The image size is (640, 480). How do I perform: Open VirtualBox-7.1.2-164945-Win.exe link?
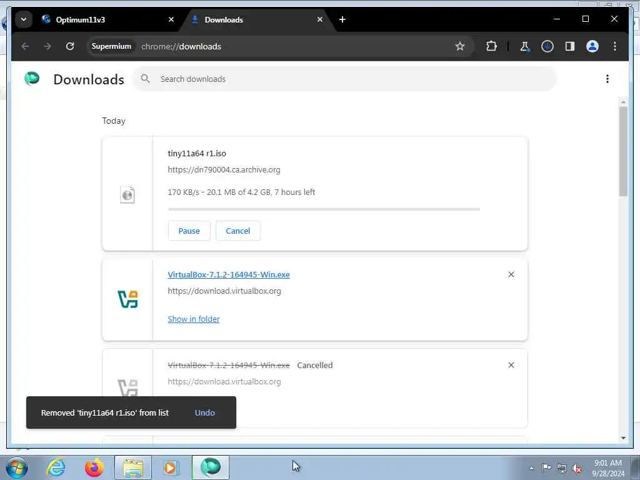coord(229,275)
